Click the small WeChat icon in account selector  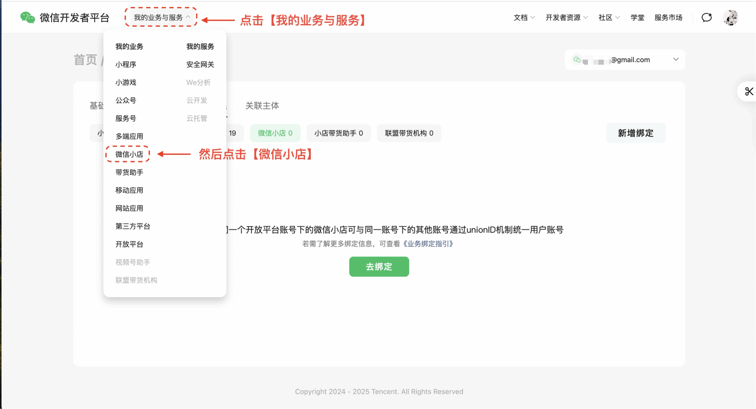(x=577, y=60)
